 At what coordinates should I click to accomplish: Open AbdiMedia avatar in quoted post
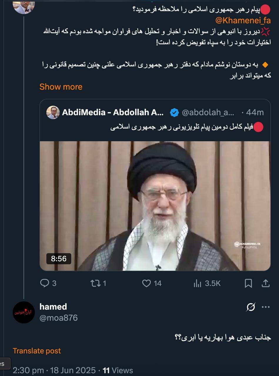[53, 113]
